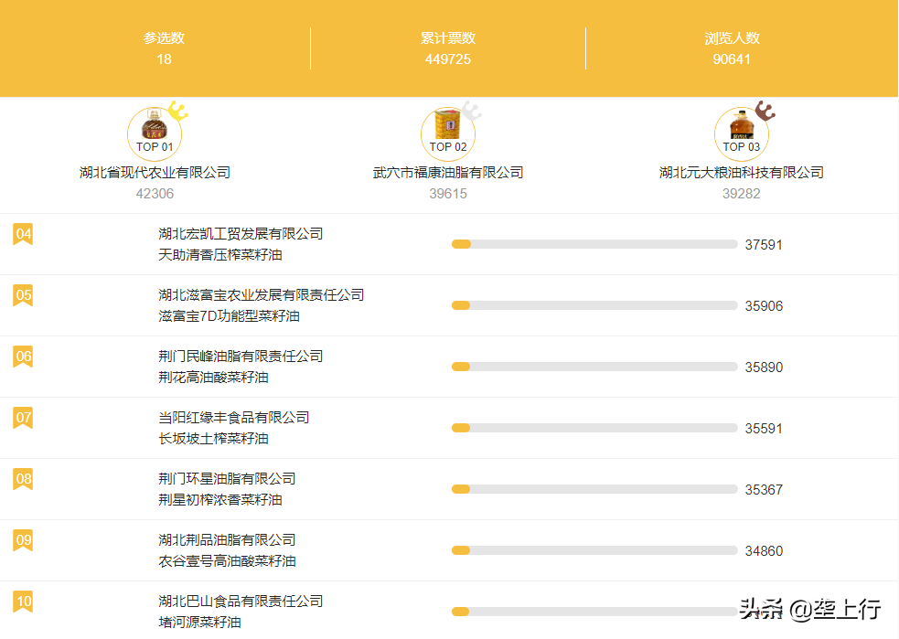Click the silver crown on TOP 02

[471, 111]
